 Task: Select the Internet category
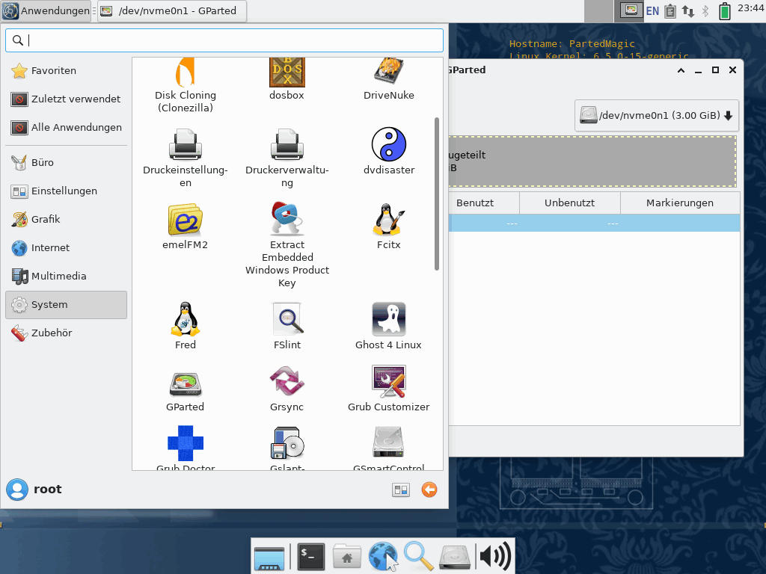click(x=50, y=247)
